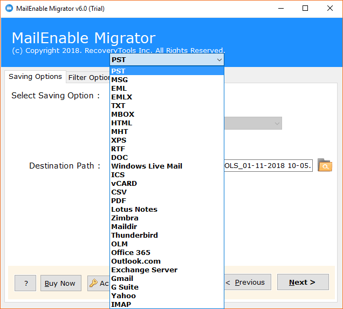
Task: Choose ICS in the list
Action: point(167,174)
